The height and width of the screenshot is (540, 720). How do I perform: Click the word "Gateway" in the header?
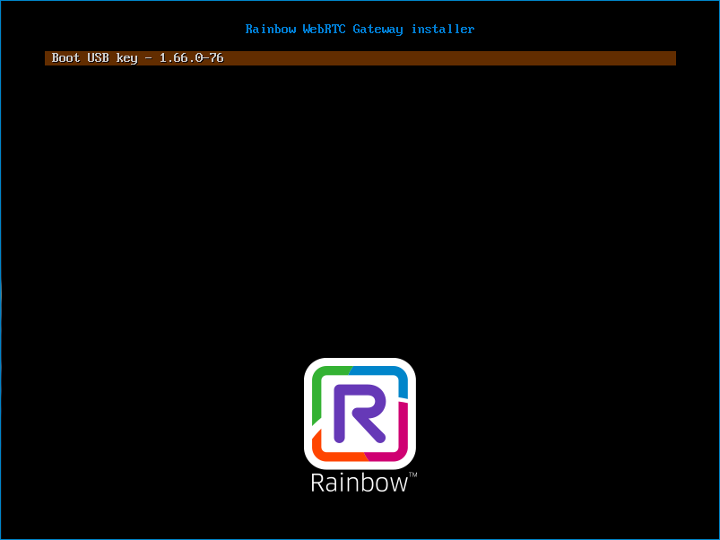point(378,30)
